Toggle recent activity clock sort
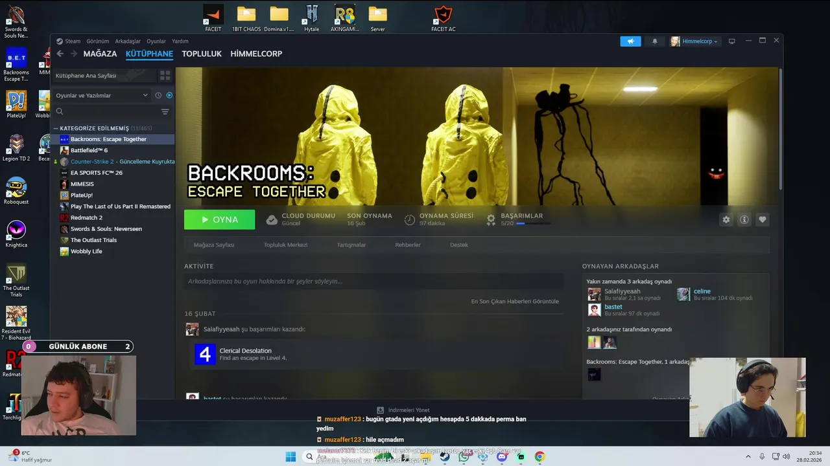This screenshot has width=830, height=466. 158,95
